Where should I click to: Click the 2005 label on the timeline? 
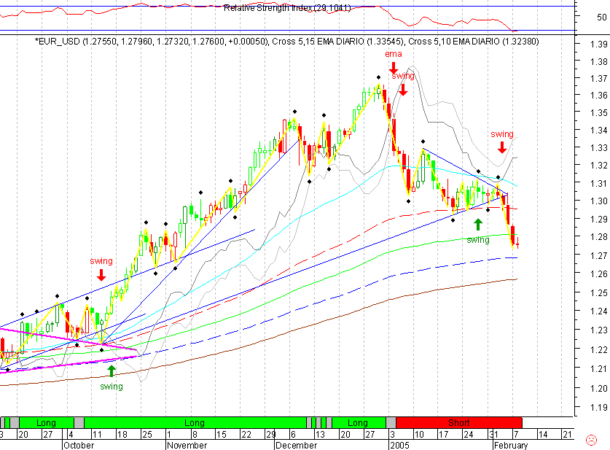[x=400, y=445]
